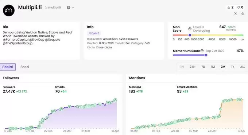The image size is (248, 135).
Task: Switch to the Social tab
Action: click(8, 67)
